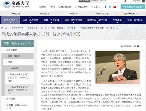Expand the 京大について menu
The image size is (146, 111).
coord(11,20)
